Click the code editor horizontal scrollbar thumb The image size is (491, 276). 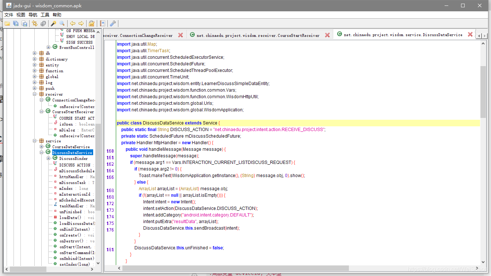pos(236,268)
